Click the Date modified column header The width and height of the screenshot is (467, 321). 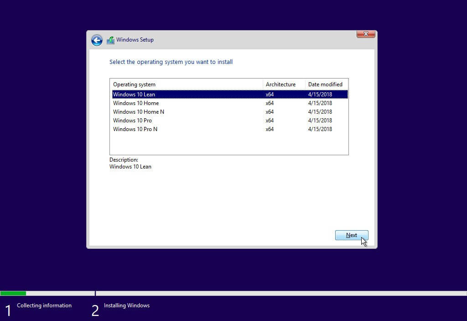coord(327,84)
